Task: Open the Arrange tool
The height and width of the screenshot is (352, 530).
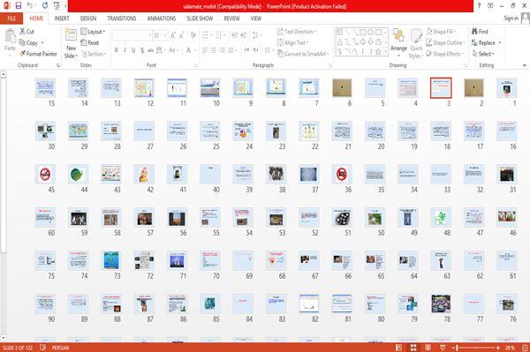Action: [x=398, y=42]
